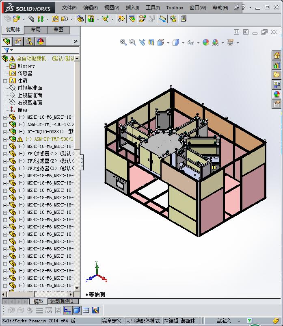Click the Show Hidden Components icon
283x326 pixels.
tap(80, 19)
